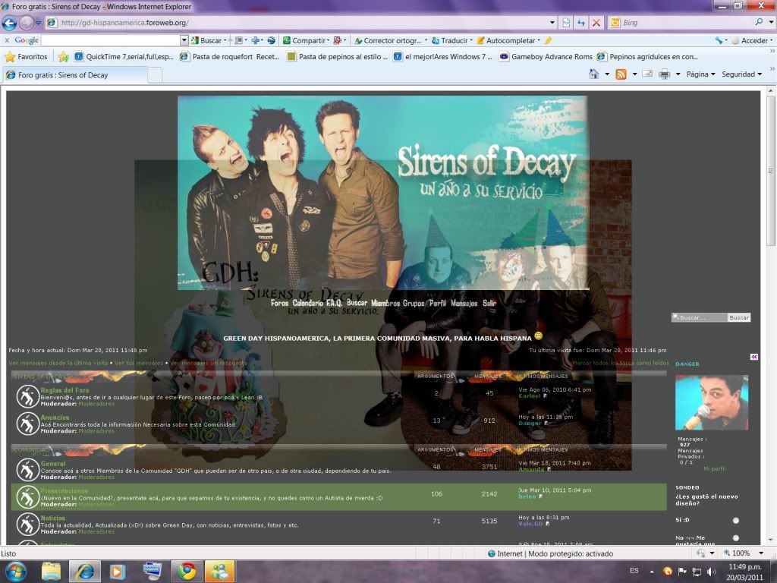Image resolution: width=777 pixels, height=583 pixels.
Task: Click 'Ver tus mensajes' link
Action: coord(139,363)
